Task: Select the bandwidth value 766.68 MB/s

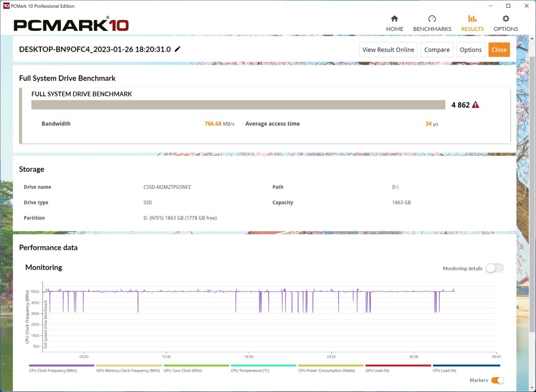Action: [x=219, y=124]
